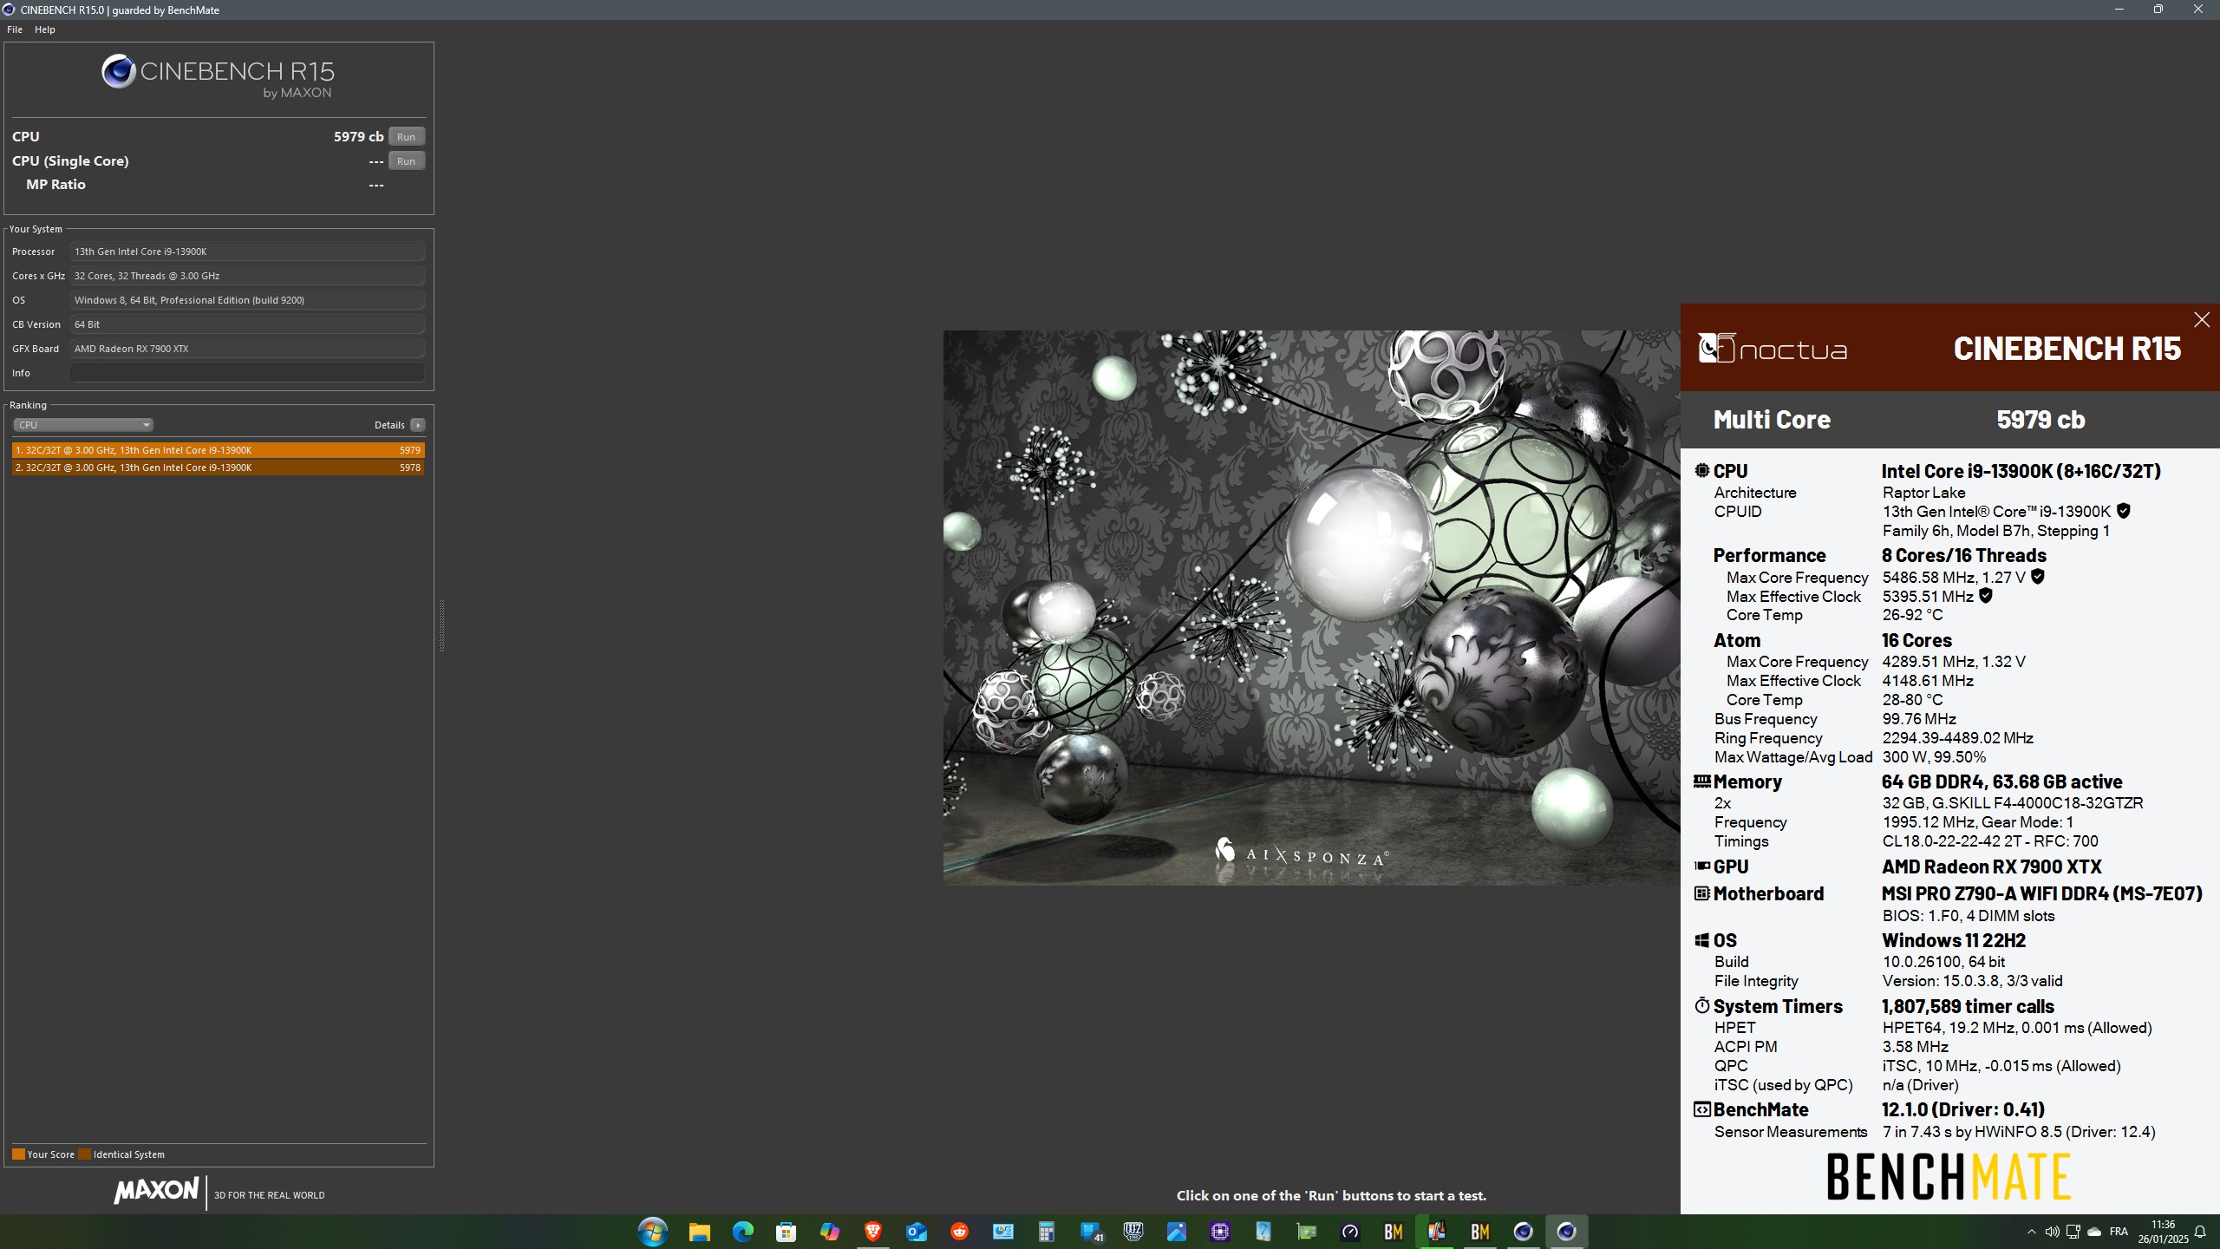Open the purple CPU chip app in taskbar
Screen dimensions: 2220x1249
(x=1220, y=1232)
